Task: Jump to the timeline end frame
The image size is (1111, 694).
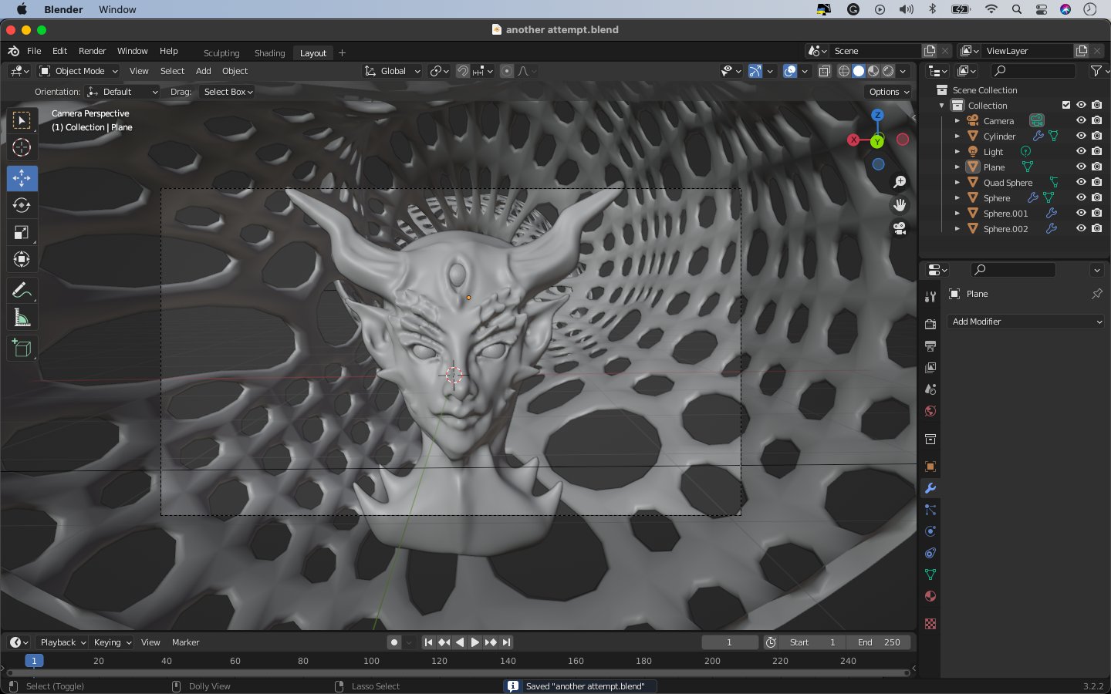Action: (x=506, y=642)
